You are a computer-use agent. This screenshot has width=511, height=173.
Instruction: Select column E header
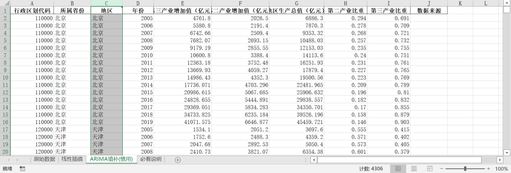(183, 3)
